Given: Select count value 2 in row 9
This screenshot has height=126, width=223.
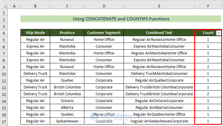Looking at the screenshot, I should click(208, 67).
